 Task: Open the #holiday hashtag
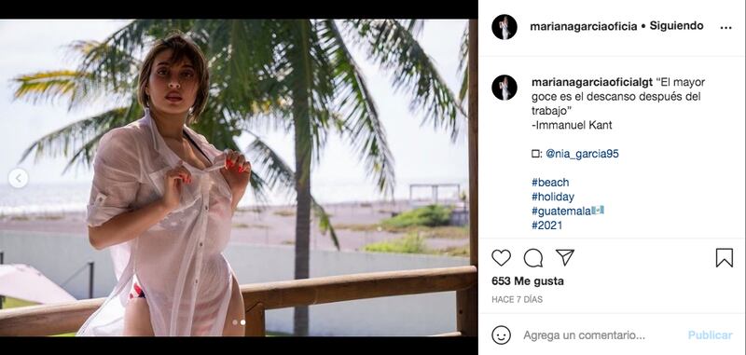(x=553, y=197)
